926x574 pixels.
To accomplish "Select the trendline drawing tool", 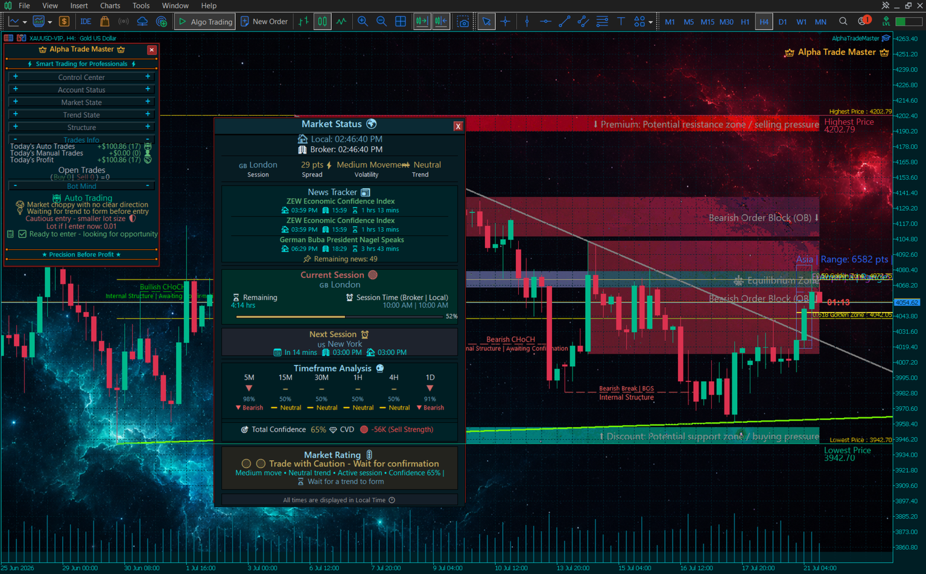I will (564, 22).
